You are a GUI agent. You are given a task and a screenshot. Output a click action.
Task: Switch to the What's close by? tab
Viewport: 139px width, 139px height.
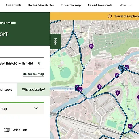pos(34,90)
